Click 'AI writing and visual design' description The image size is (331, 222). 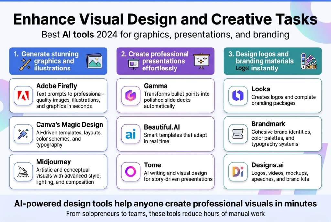click(178, 176)
